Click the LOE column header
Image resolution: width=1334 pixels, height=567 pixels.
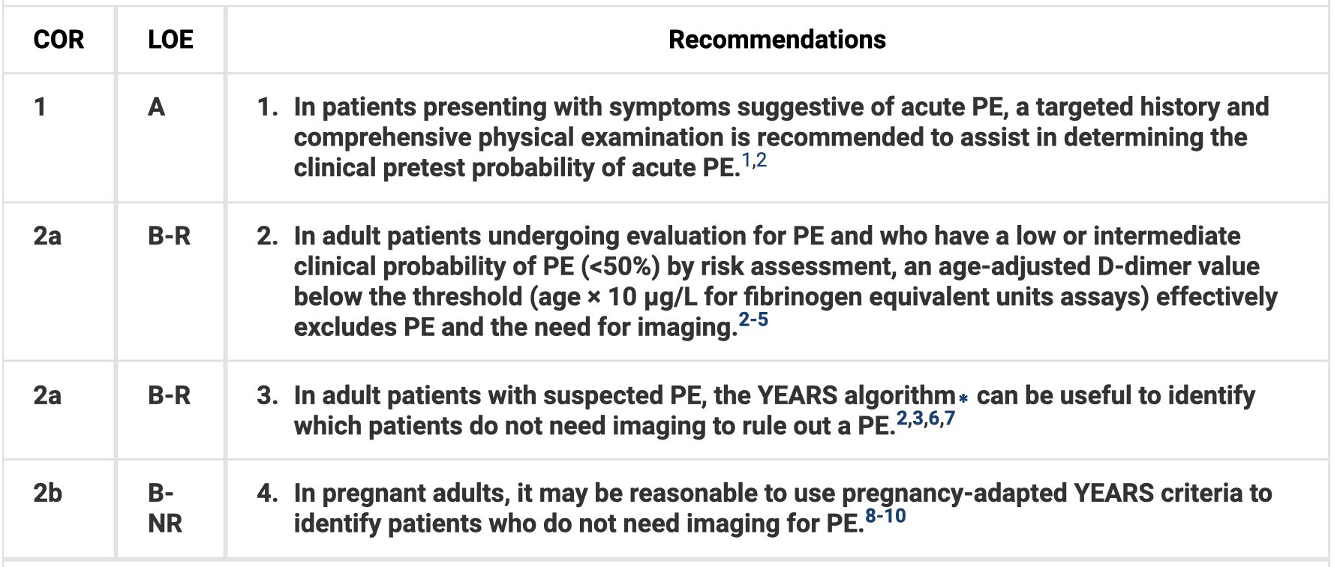point(170,40)
